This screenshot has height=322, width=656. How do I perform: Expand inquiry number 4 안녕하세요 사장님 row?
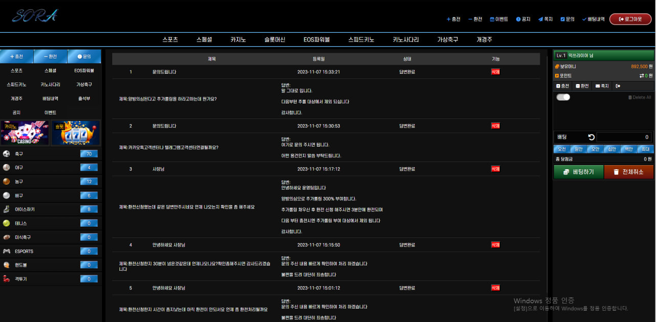pyautogui.click(x=326, y=245)
